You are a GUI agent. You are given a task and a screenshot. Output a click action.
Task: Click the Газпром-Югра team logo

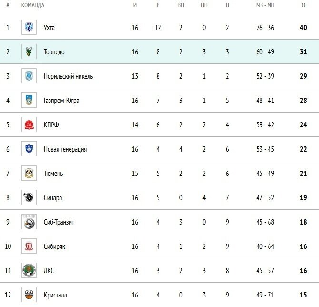pyautogui.click(x=29, y=101)
